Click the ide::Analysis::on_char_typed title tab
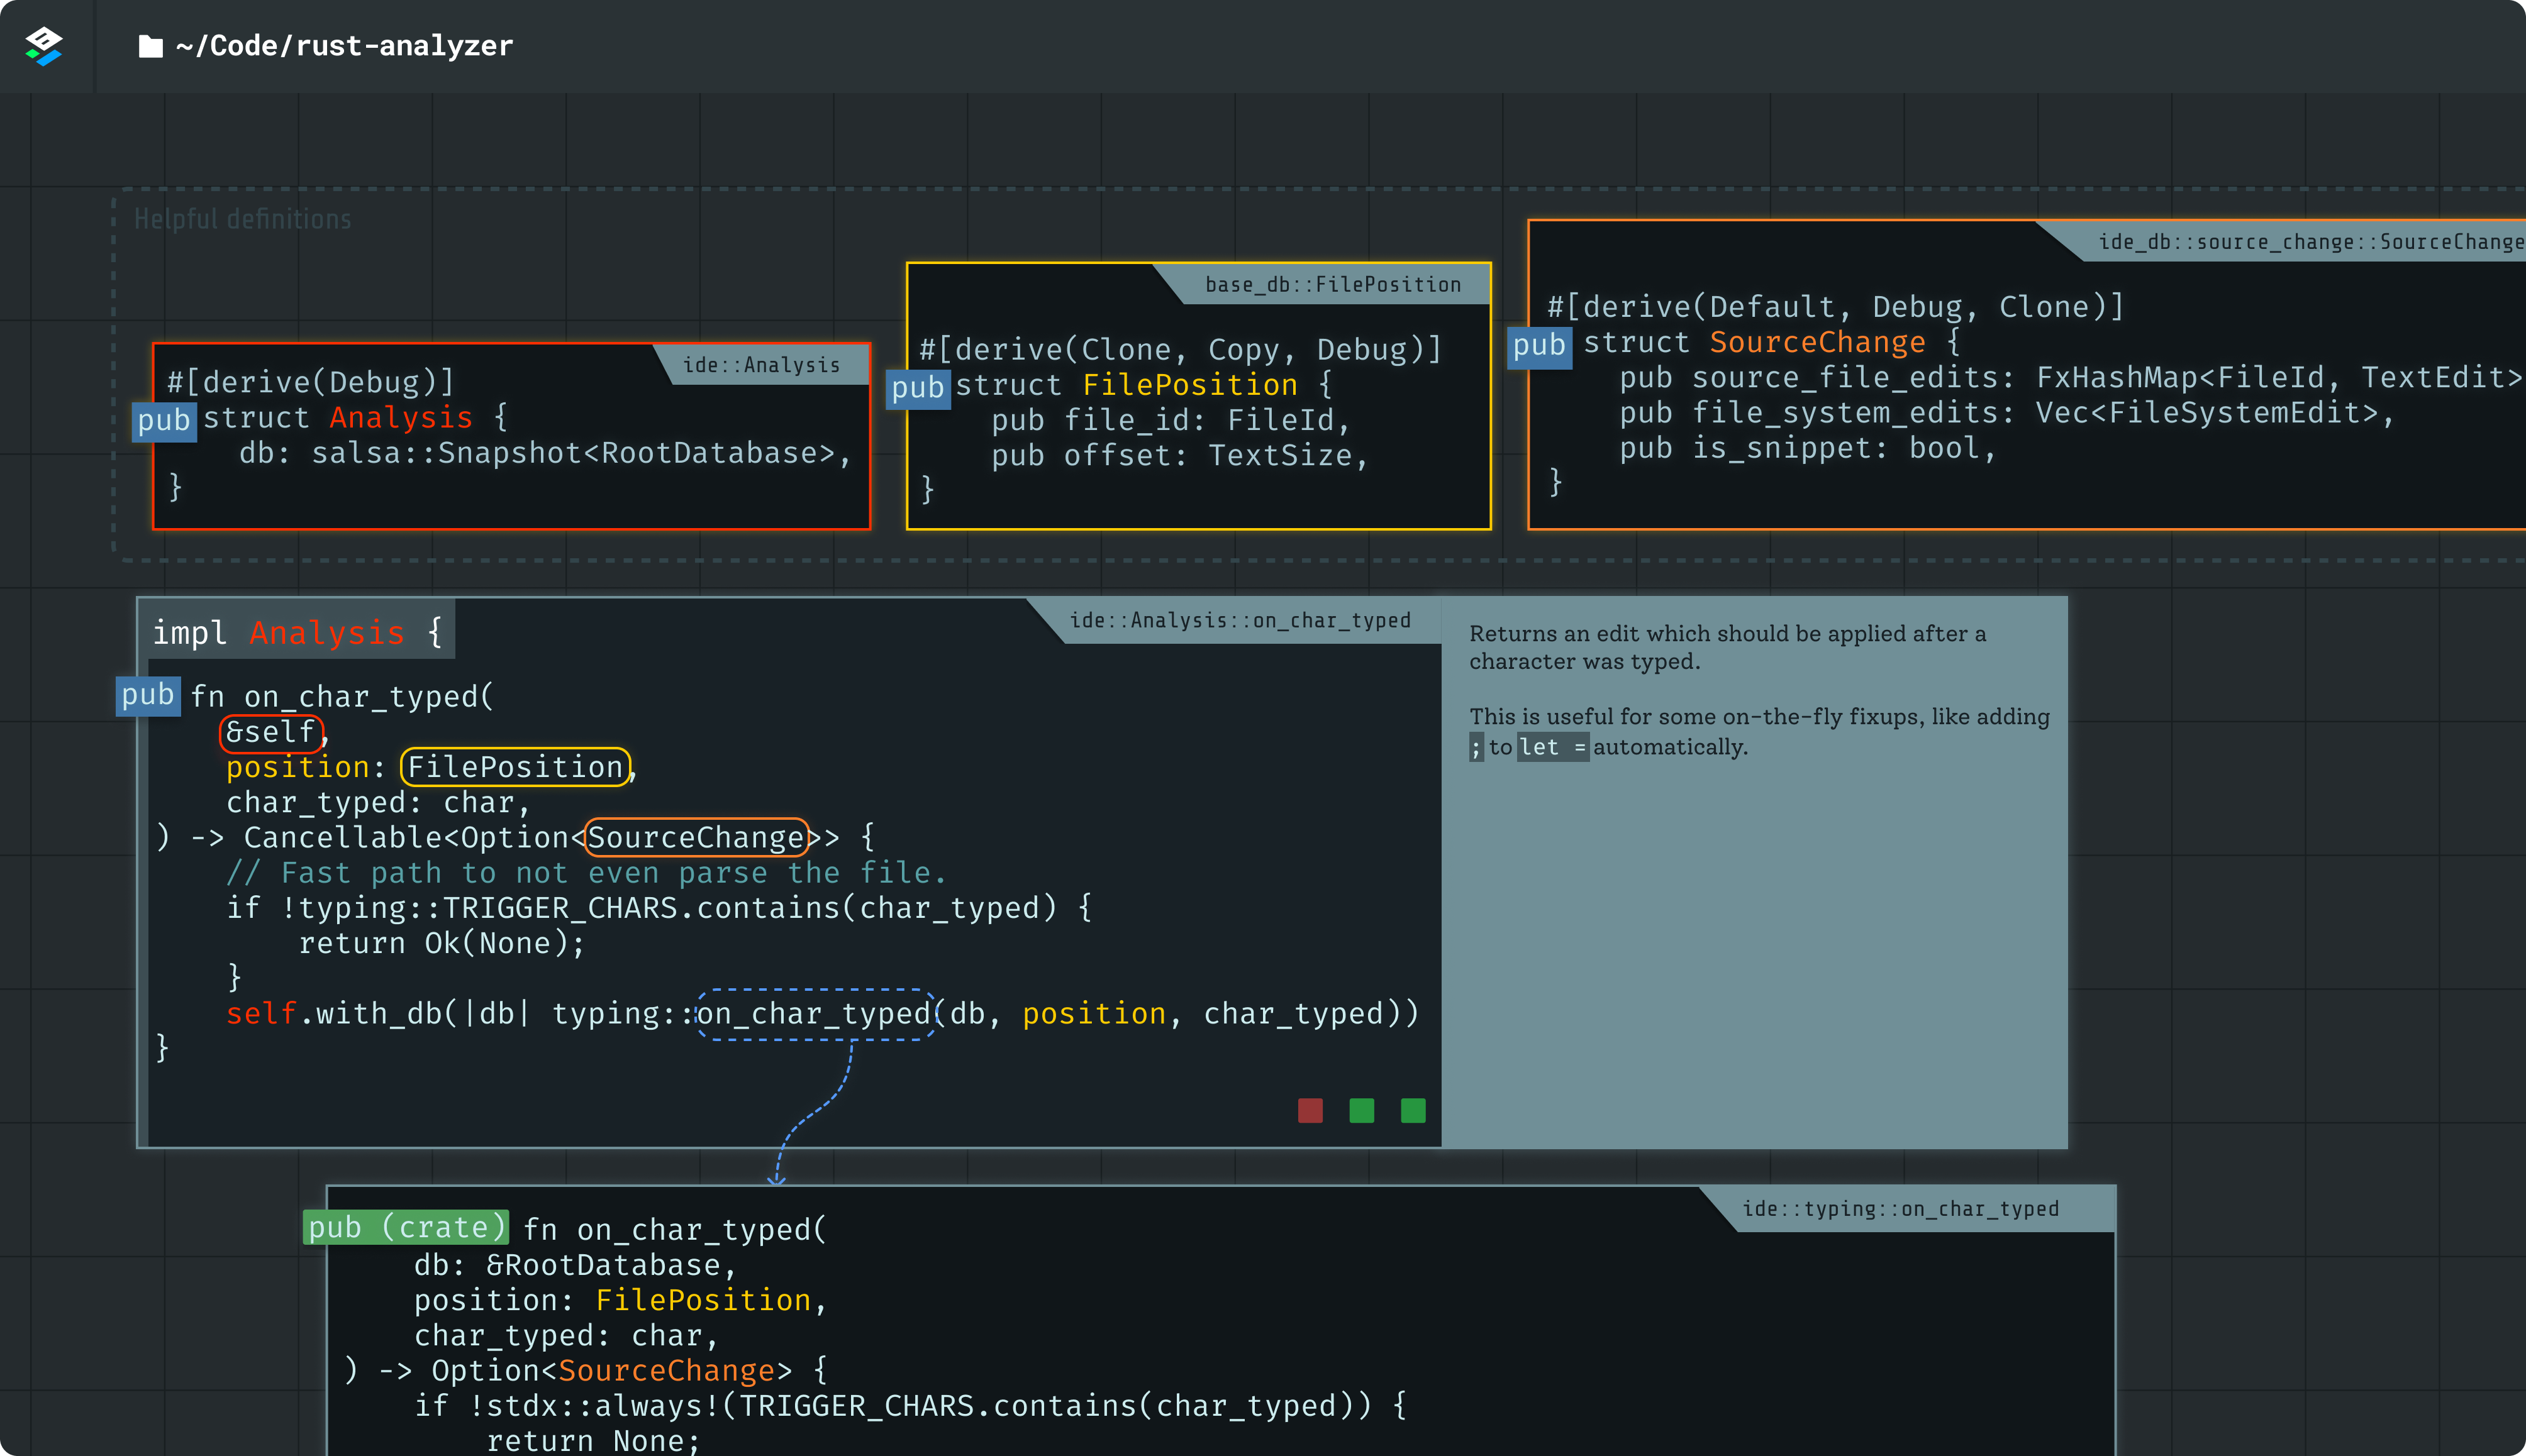This screenshot has width=2526, height=1456. (x=1240, y=620)
